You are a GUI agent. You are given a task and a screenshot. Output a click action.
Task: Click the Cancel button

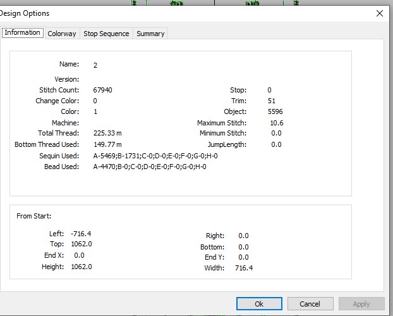[310, 304]
